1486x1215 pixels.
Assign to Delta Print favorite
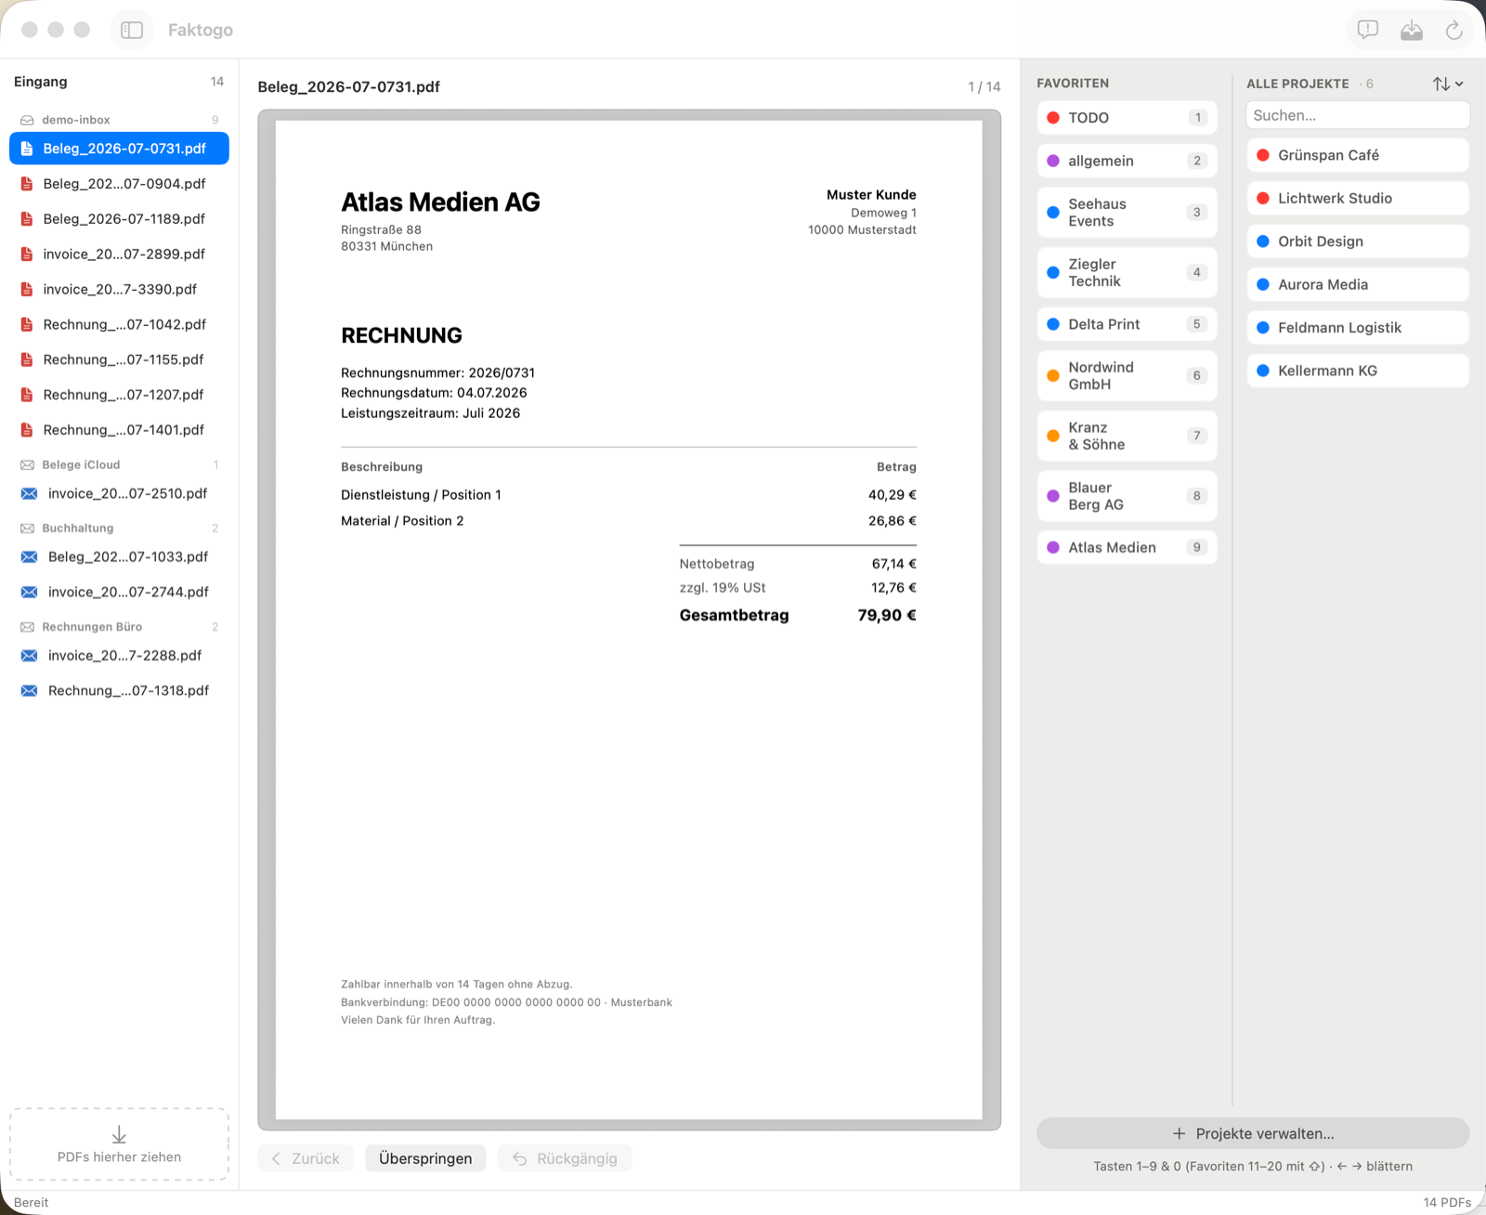(x=1127, y=324)
